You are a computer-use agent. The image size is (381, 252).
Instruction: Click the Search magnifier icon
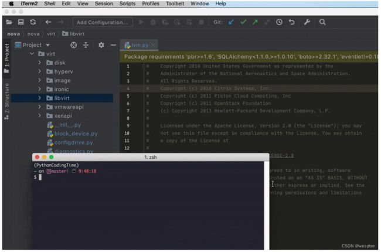[x=322, y=22]
